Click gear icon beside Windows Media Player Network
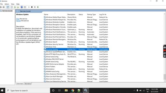 (x=45, y=17)
